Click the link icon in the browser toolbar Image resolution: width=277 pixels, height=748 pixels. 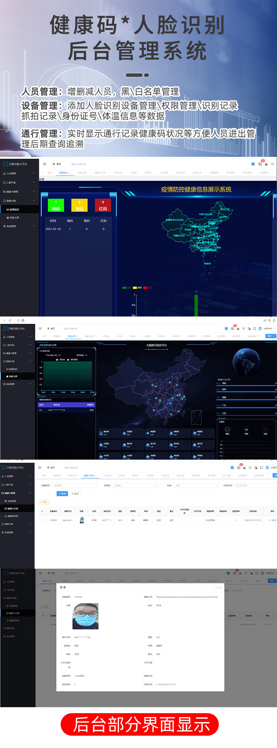pyautogui.click(x=10, y=320)
